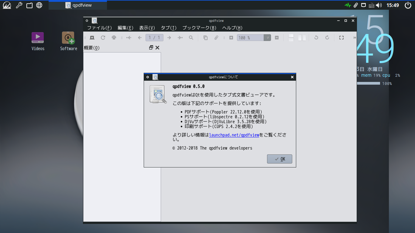Open the 編集(E) menu
415x233 pixels.
(125, 28)
